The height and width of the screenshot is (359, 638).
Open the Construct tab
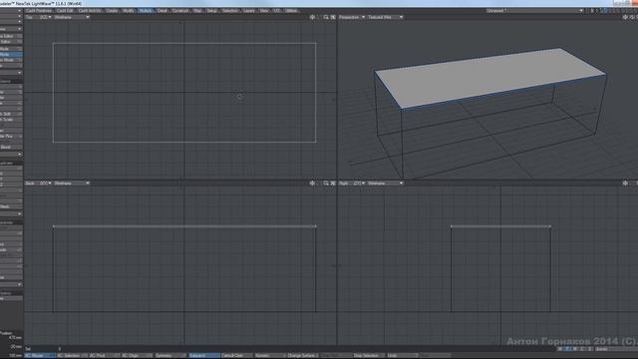180,11
